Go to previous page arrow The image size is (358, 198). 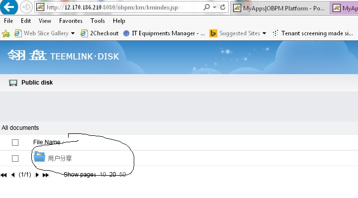pyautogui.click(x=13, y=175)
